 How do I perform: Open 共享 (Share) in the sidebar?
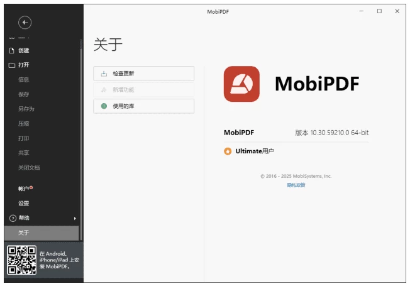[23, 153]
